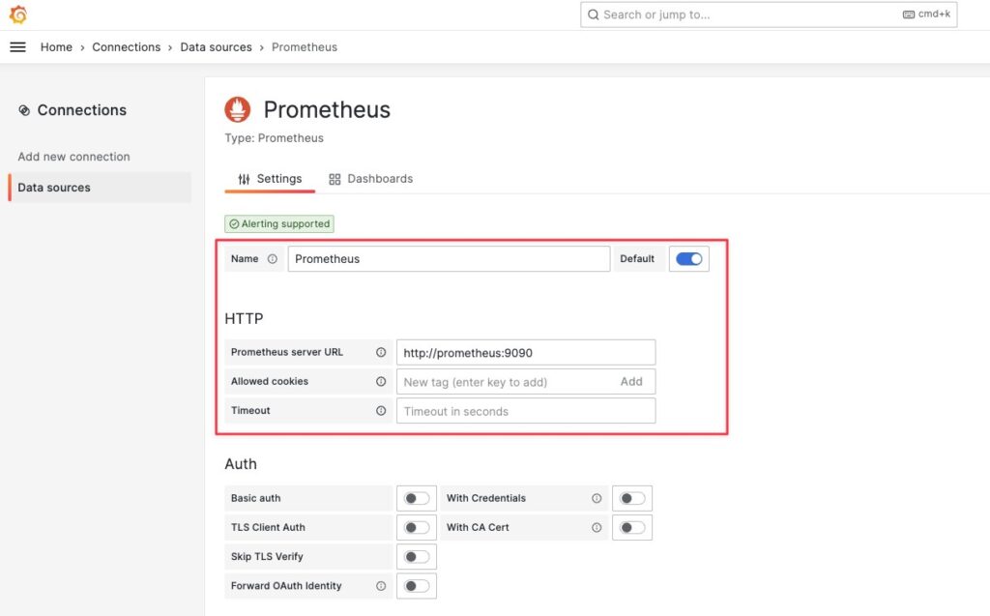Enable the Basic auth toggle

[x=416, y=498]
